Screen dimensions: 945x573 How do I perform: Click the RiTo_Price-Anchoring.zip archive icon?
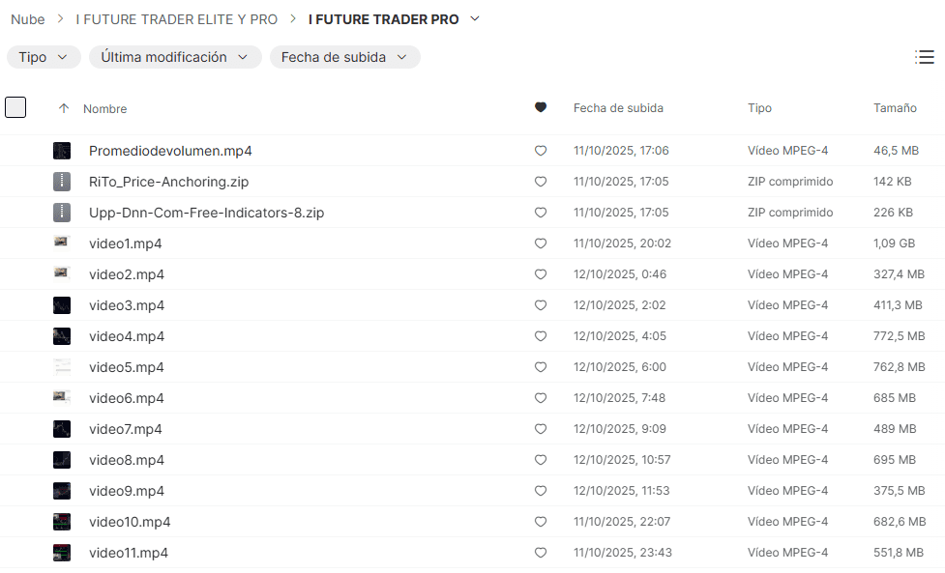pos(62,182)
